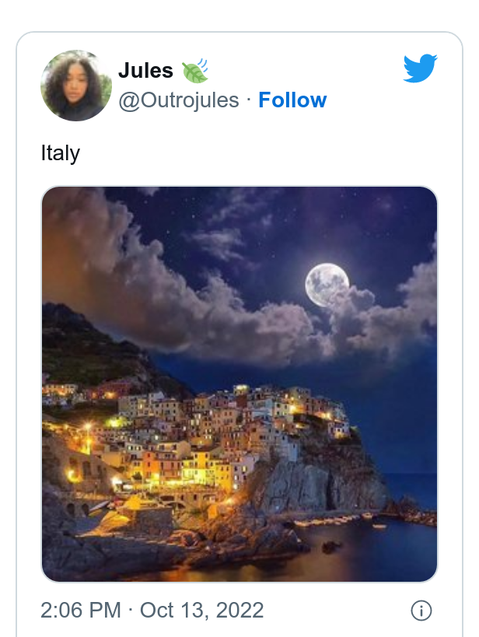The width and height of the screenshot is (479, 637).
Task: Click the green leaf emoji beside Jules
Action: 195,71
